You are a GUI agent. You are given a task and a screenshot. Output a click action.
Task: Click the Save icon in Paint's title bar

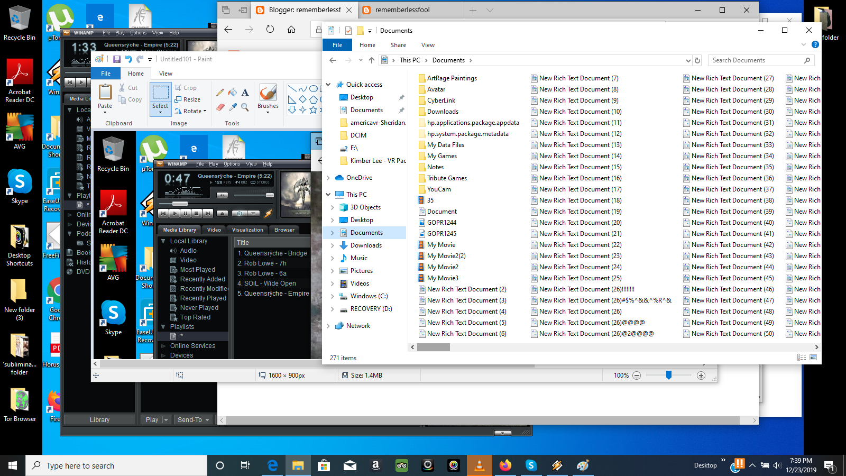pyautogui.click(x=116, y=59)
